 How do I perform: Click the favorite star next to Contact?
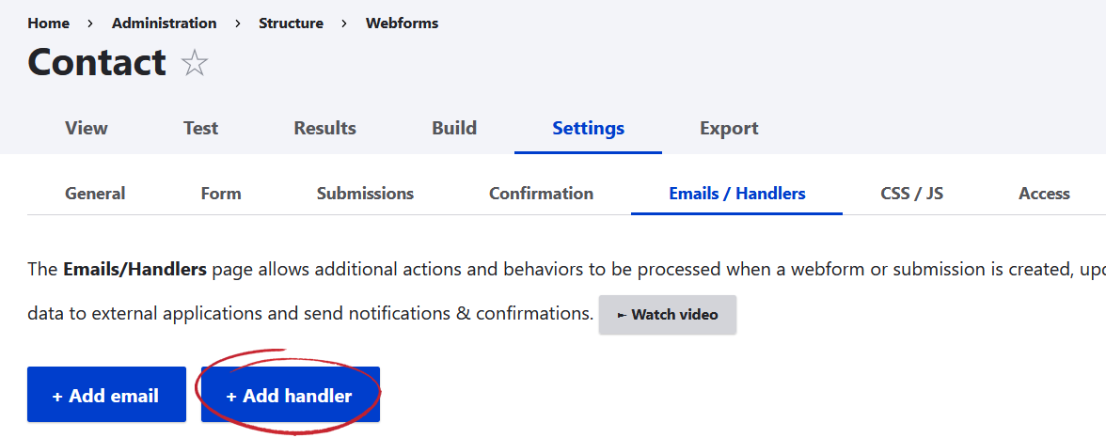coord(195,63)
